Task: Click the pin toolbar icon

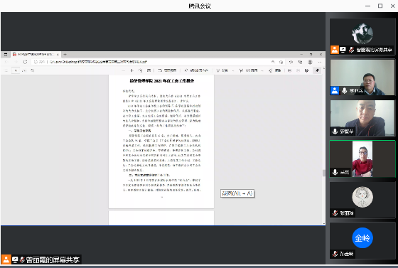Action: [x=317, y=70]
